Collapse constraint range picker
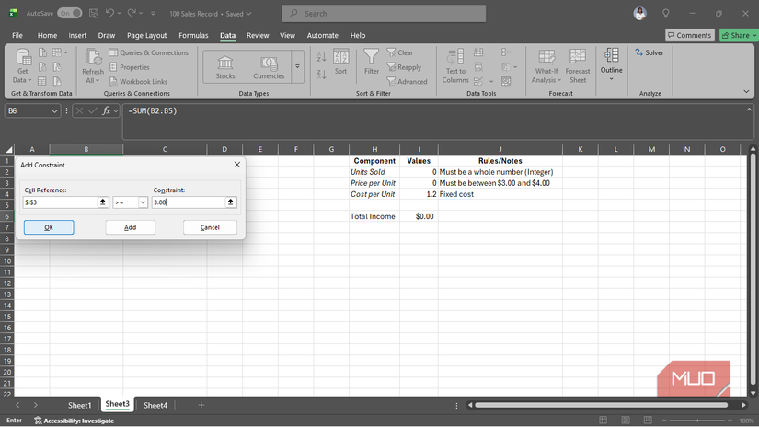The width and height of the screenshot is (759, 427). click(230, 202)
